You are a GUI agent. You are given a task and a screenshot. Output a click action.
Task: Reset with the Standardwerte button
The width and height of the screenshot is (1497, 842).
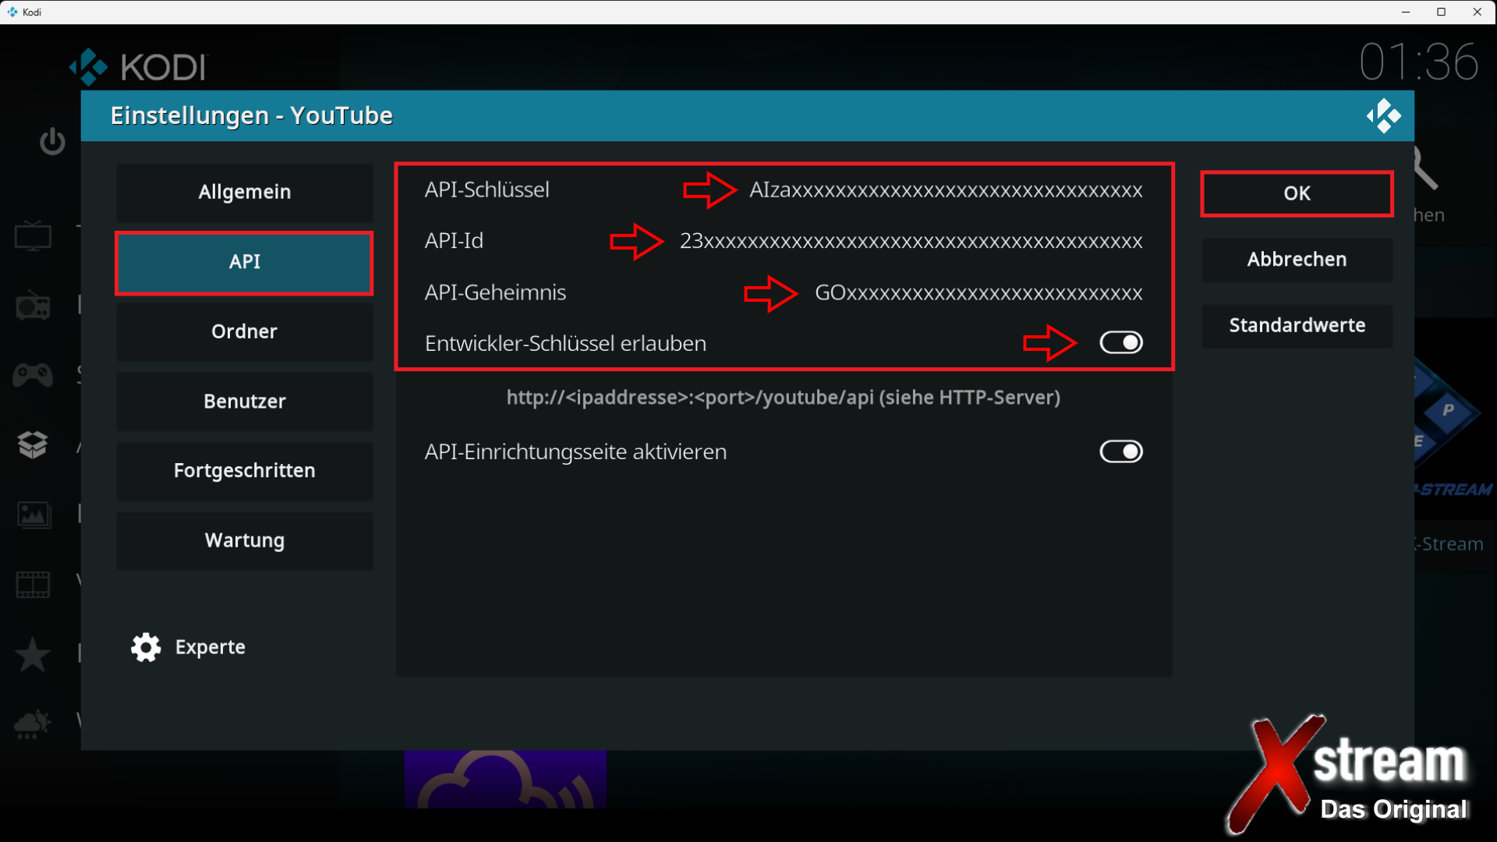(x=1296, y=325)
